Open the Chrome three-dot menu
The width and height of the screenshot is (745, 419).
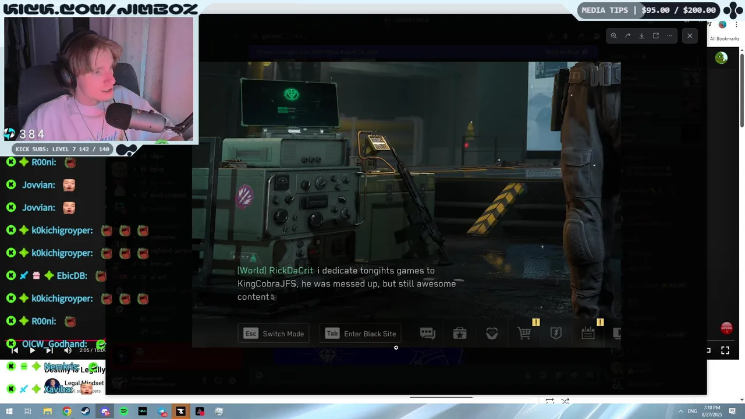click(x=736, y=24)
